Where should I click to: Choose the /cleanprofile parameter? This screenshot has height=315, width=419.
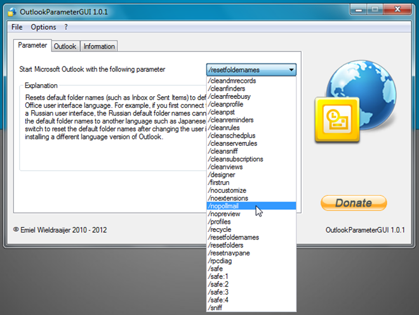251,105
